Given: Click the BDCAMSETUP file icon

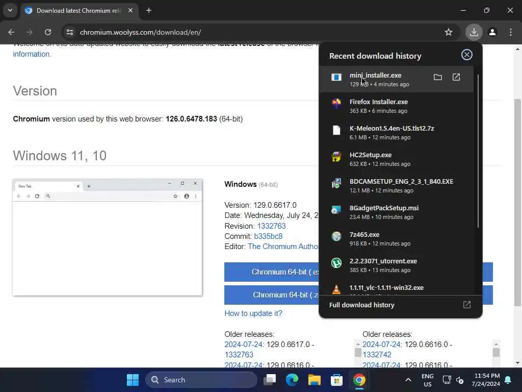Looking at the screenshot, I should click(x=336, y=183).
